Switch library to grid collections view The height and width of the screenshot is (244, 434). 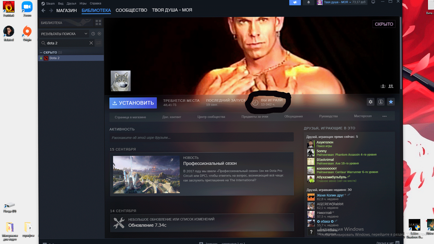coord(98,23)
